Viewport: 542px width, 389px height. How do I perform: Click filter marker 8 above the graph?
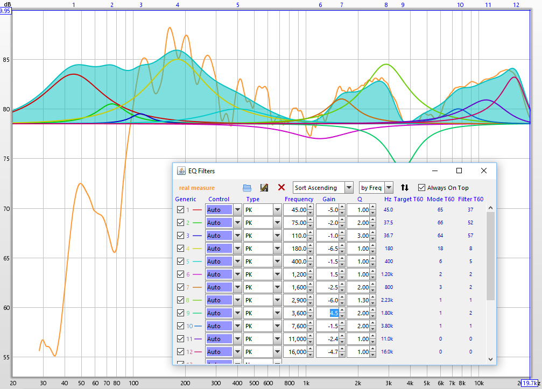point(386,5)
